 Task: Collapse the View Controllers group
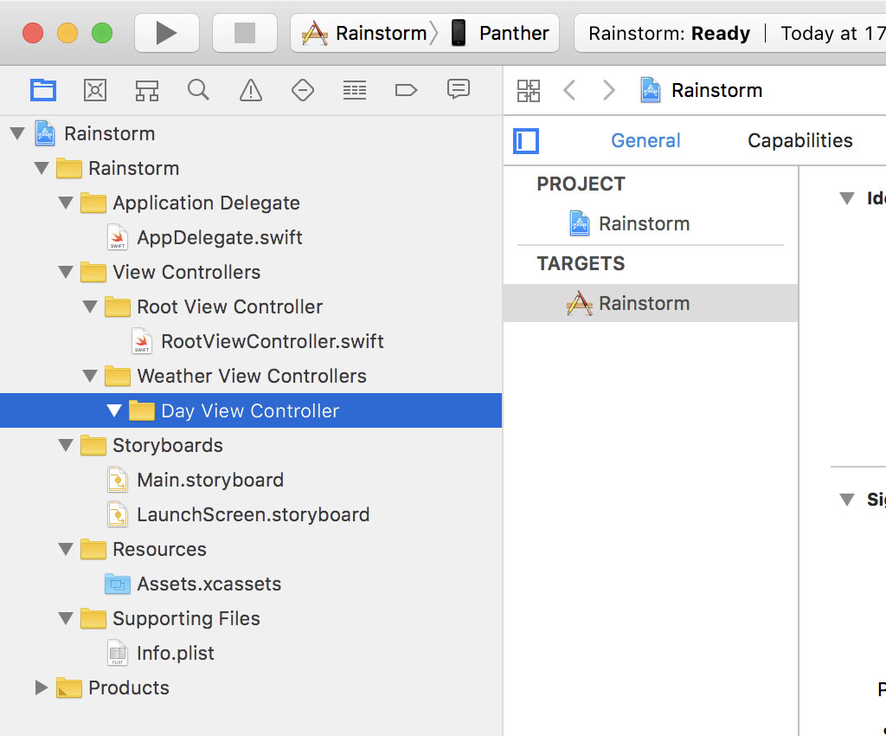pyautogui.click(x=66, y=272)
